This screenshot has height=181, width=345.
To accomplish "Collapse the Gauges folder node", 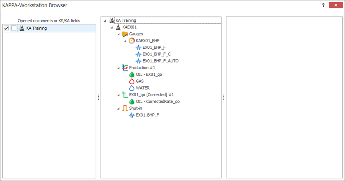I will pos(118,34).
